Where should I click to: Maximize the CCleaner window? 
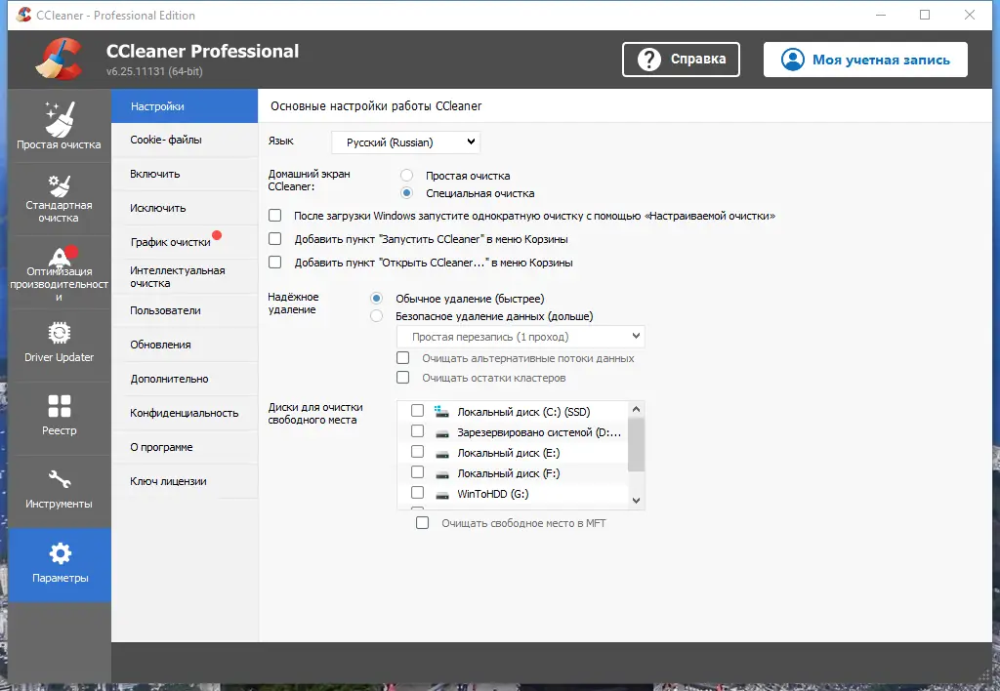click(x=925, y=15)
